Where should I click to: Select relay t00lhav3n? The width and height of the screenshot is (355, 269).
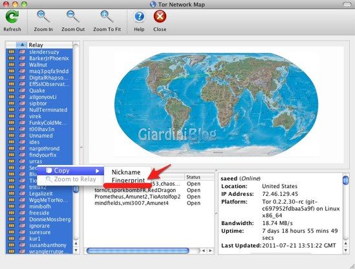[x=41, y=129]
